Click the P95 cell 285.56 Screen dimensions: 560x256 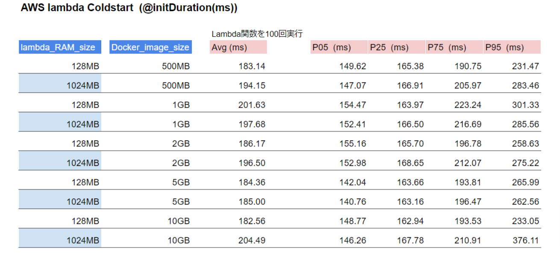525,124
